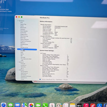Select Diagnostics in the sidebar
This screenshot has height=107, width=107.
tap(24, 34)
